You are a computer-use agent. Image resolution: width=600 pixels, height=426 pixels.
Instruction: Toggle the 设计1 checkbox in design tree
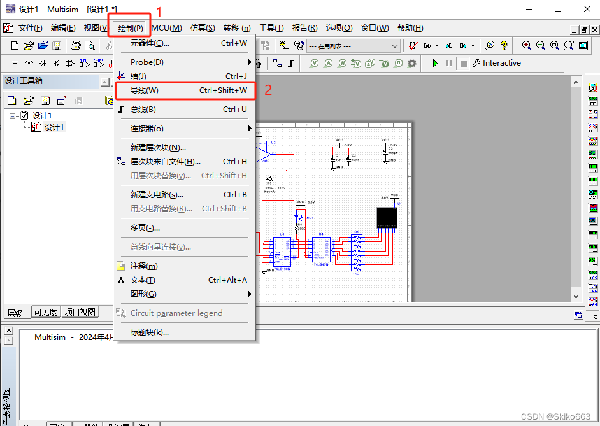click(24, 115)
